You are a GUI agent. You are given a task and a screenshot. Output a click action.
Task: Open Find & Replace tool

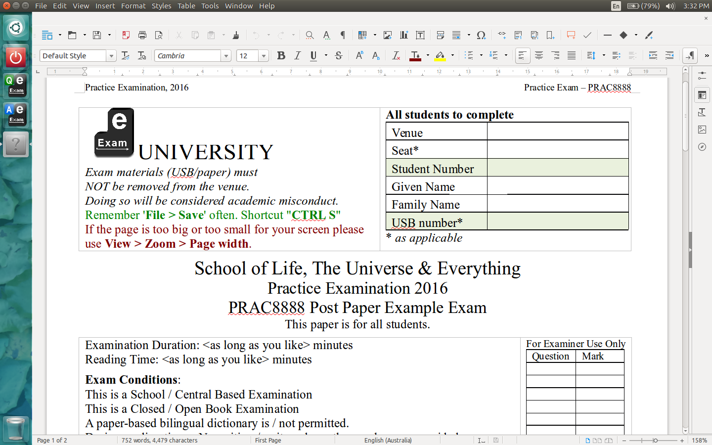pos(310,35)
